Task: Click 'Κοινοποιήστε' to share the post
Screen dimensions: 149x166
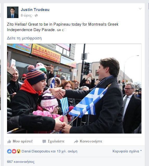Action: click(x=91, y=141)
